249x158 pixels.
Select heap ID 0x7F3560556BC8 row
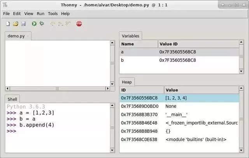click(x=139, y=98)
